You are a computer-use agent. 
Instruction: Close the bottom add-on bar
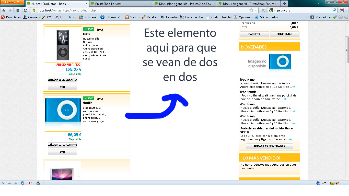(3, 183)
